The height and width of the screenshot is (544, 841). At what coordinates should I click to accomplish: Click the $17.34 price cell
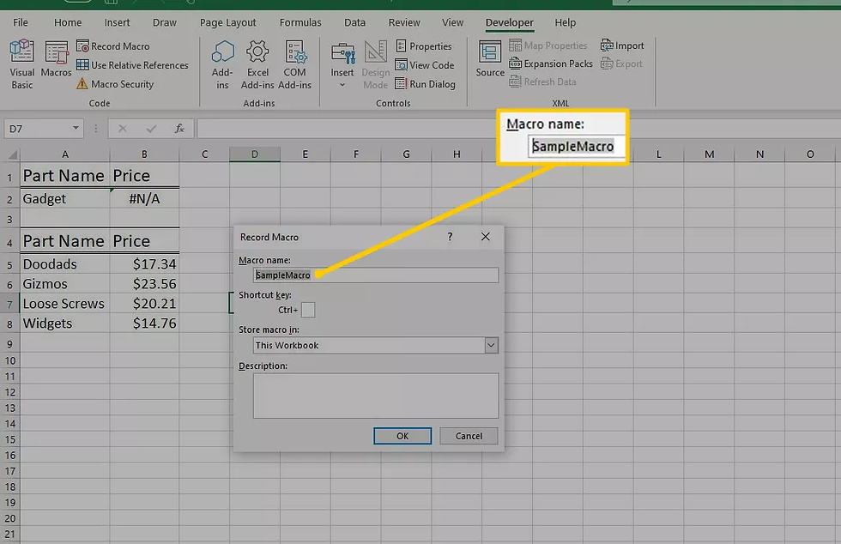coord(144,264)
